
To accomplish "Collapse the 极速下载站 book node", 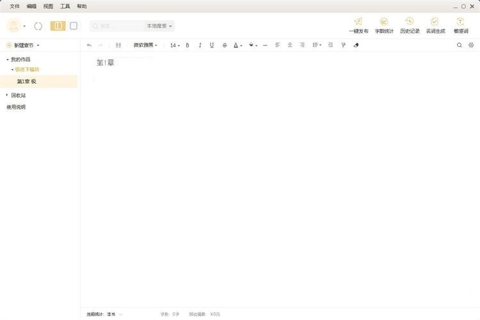I will click(12, 70).
